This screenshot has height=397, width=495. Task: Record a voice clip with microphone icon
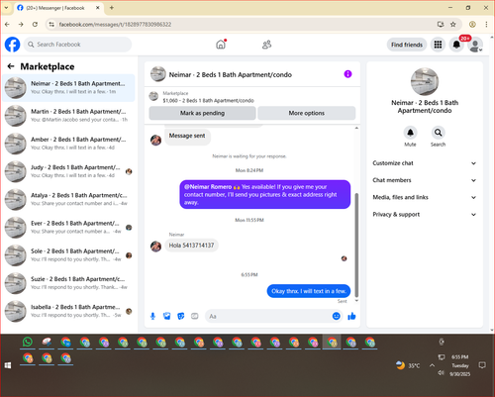[x=152, y=316]
